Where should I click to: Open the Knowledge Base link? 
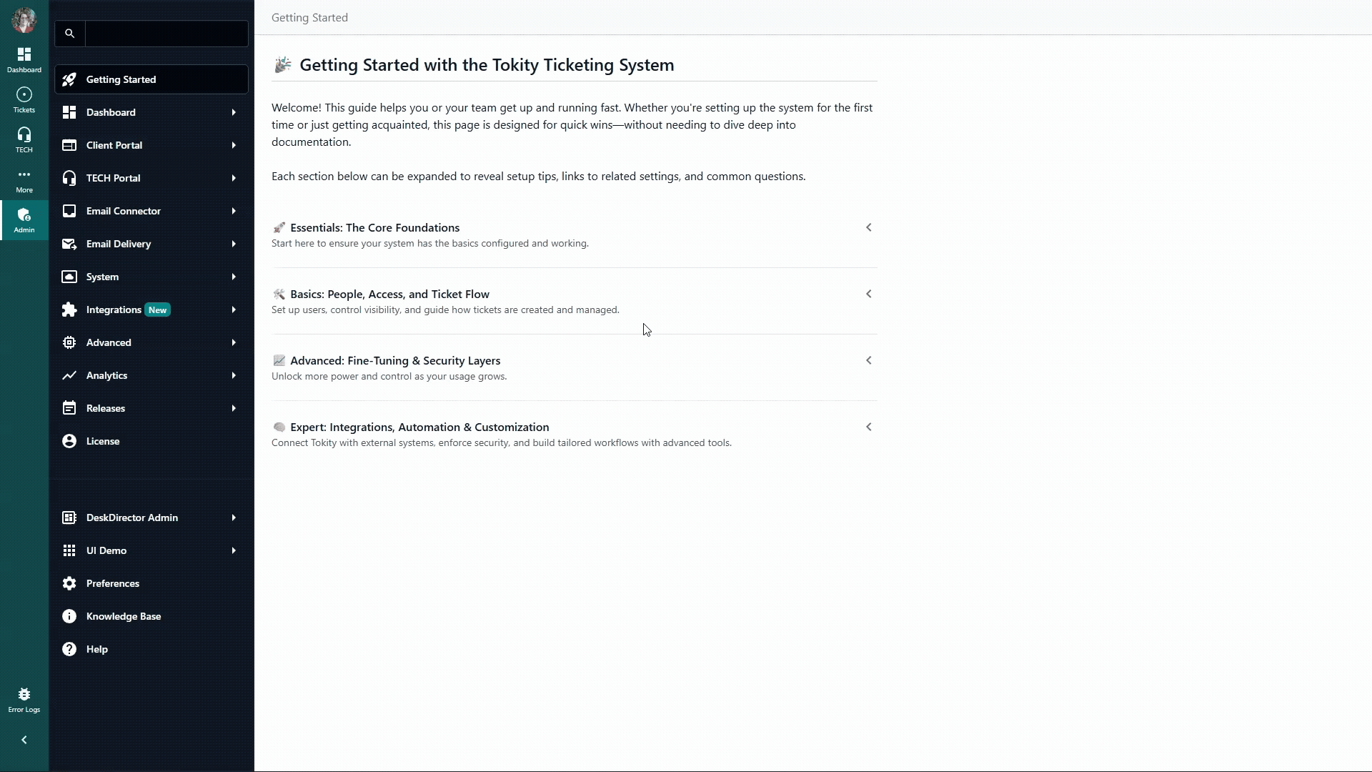(x=124, y=616)
